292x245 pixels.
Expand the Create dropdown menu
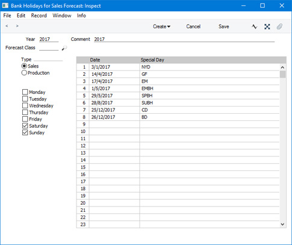(161, 26)
